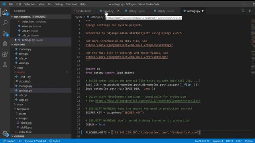Switch to views.py tab
This screenshot has width=255, height=143.
point(108,11)
